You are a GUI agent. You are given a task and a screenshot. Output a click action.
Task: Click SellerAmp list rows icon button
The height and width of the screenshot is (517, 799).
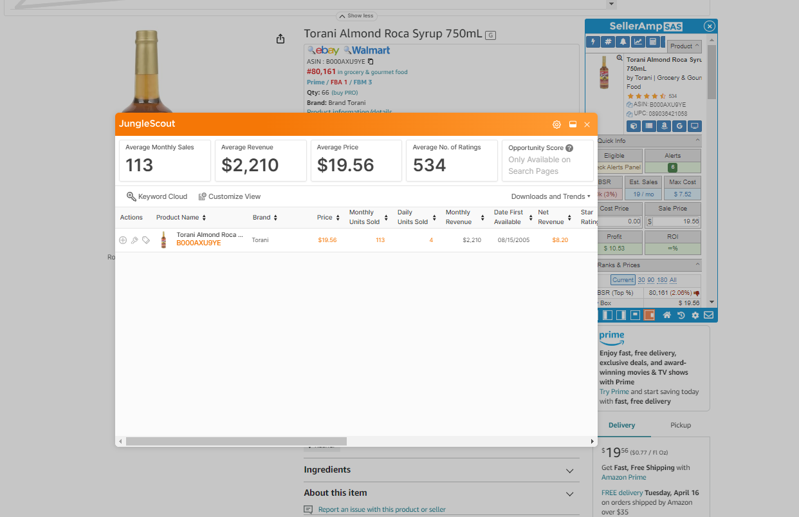[648, 126]
